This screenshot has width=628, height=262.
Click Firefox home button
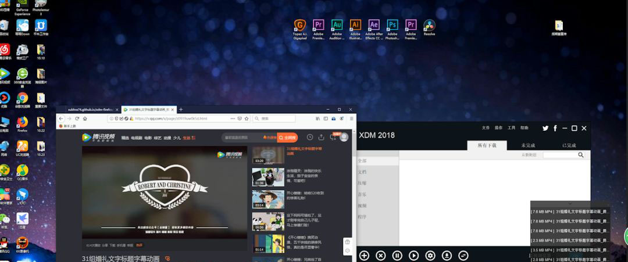[x=85, y=119]
